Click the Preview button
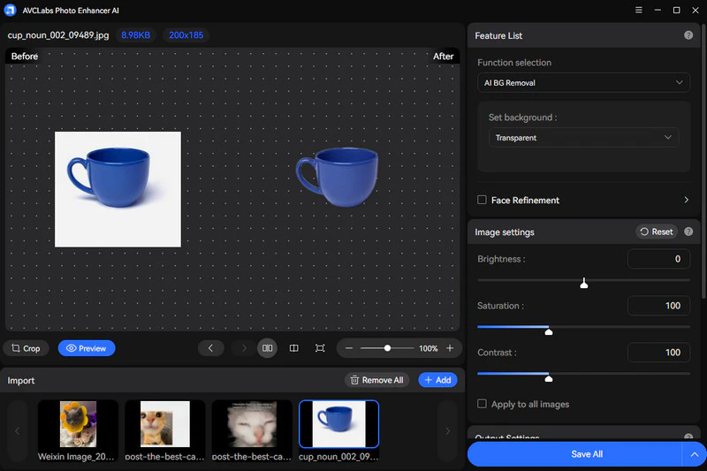This screenshot has height=471, width=707. (87, 348)
